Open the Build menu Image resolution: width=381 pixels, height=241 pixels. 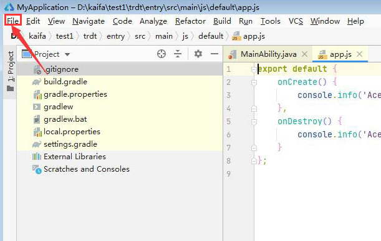coord(222,21)
